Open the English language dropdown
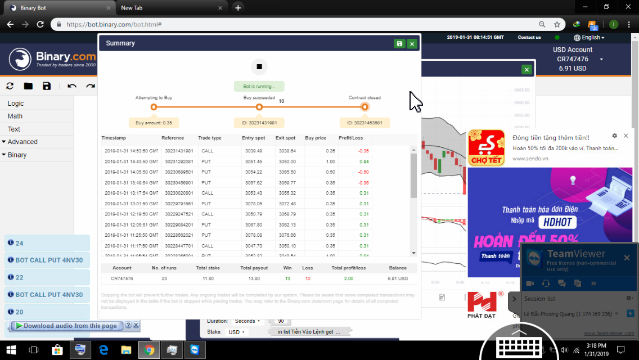Screen dimensions: 639x360 pyautogui.click(x=589, y=38)
